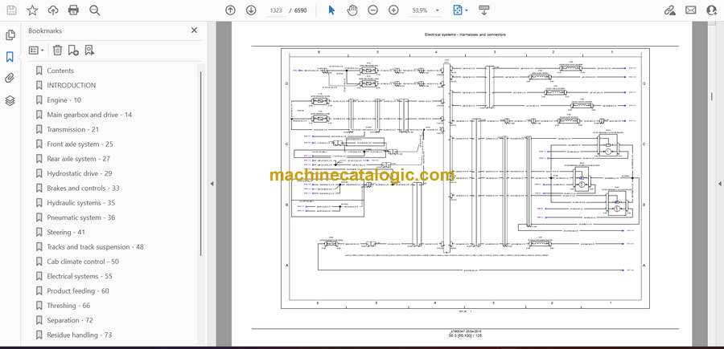Image resolution: width=724 pixels, height=349 pixels.
Task: Open Product feeding - 60 bookmark
Action: [77, 291]
